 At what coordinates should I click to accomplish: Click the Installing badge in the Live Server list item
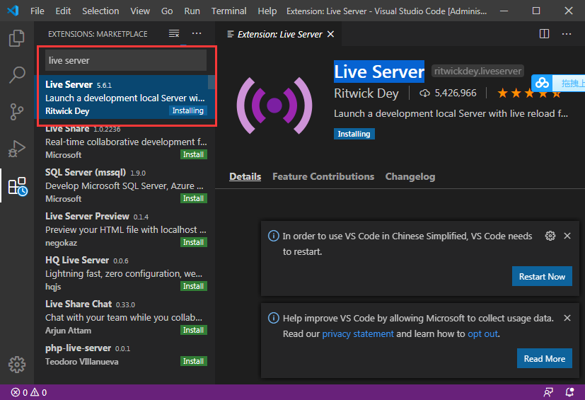(x=187, y=110)
